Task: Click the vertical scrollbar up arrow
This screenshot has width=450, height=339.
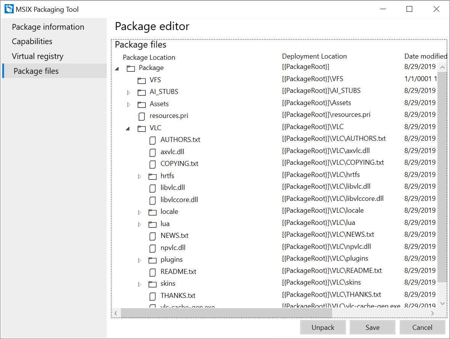Action: click(442, 68)
